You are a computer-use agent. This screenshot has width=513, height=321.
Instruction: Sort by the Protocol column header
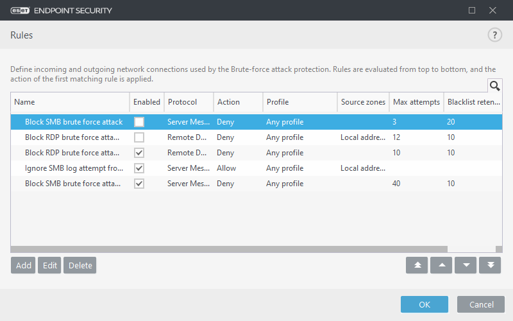click(189, 102)
